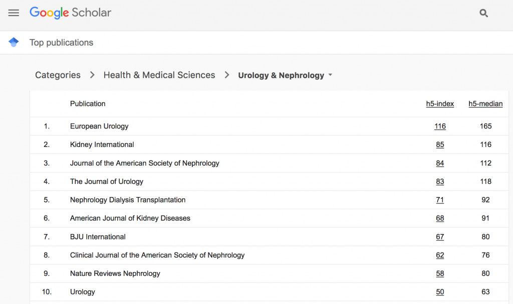Open the h5-index 84 link
The image size is (513, 304).
click(x=440, y=163)
